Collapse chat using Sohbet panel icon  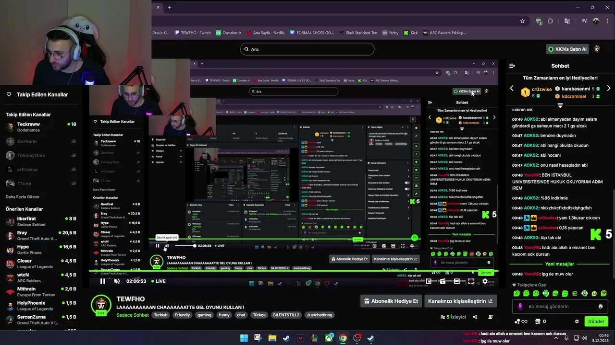[x=512, y=66]
